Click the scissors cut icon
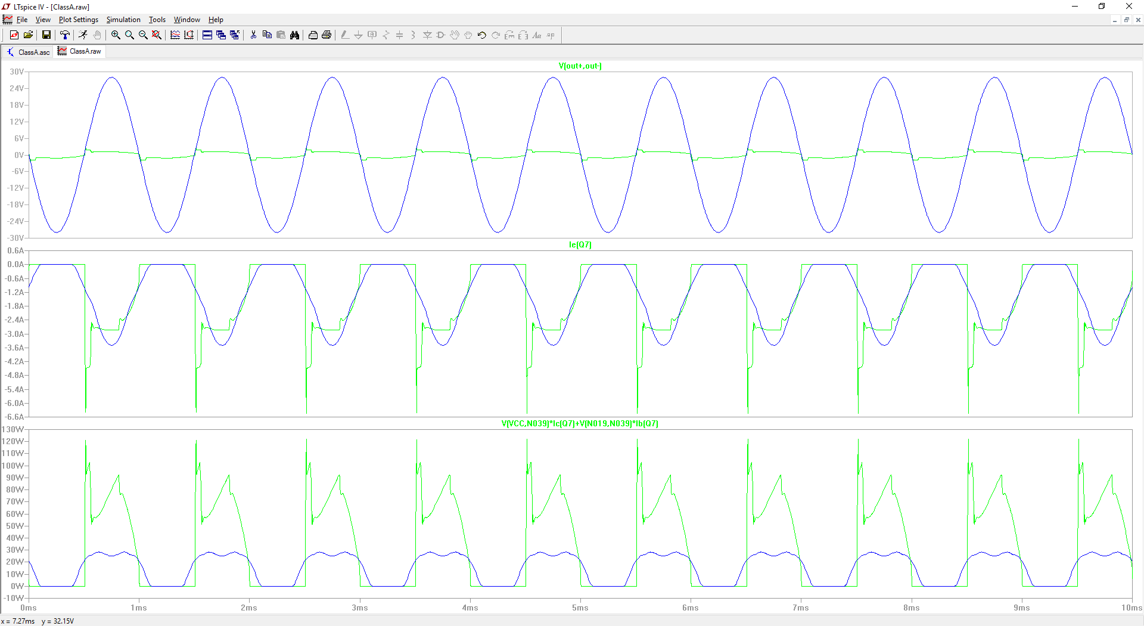Image resolution: width=1144 pixels, height=626 pixels. point(253,35)
